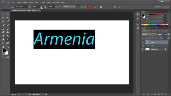This screenshot has width=171, height=96.
Task: Hide Layer 1 with its eye icon
Action: (143, 46)
